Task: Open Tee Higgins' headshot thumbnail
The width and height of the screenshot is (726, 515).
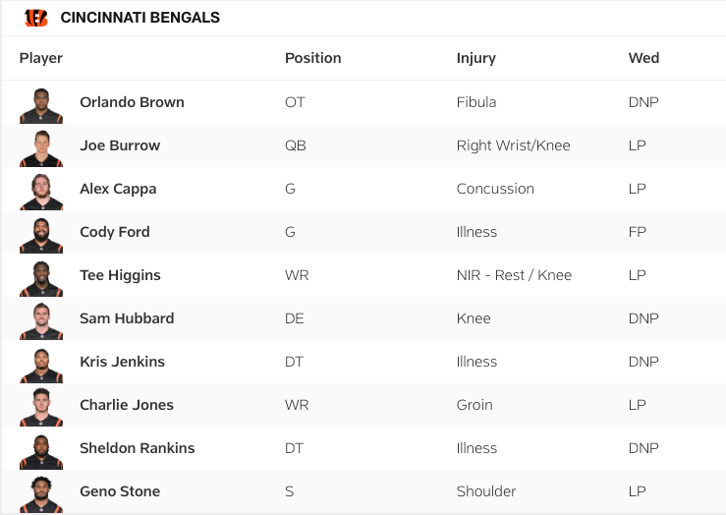Action: (x=41, y=276)
